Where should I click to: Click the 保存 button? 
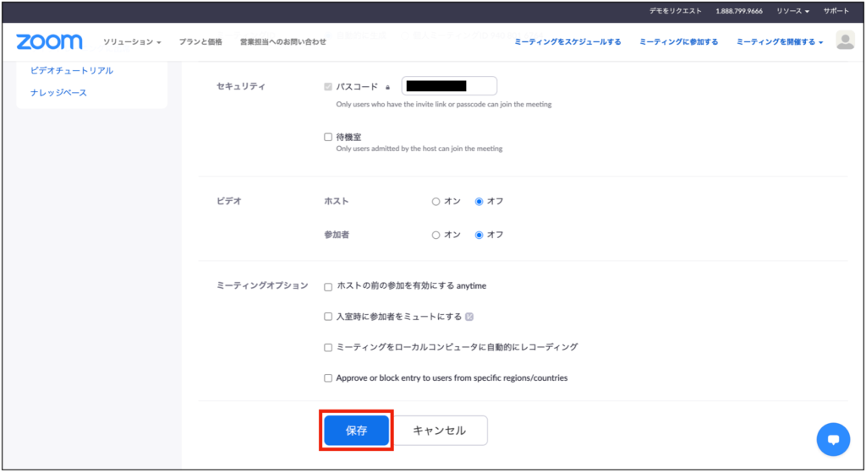pos(356,431)
